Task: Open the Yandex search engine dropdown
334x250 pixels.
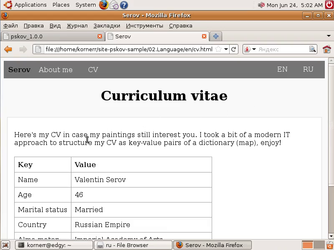Action: [x=250, y=49]
